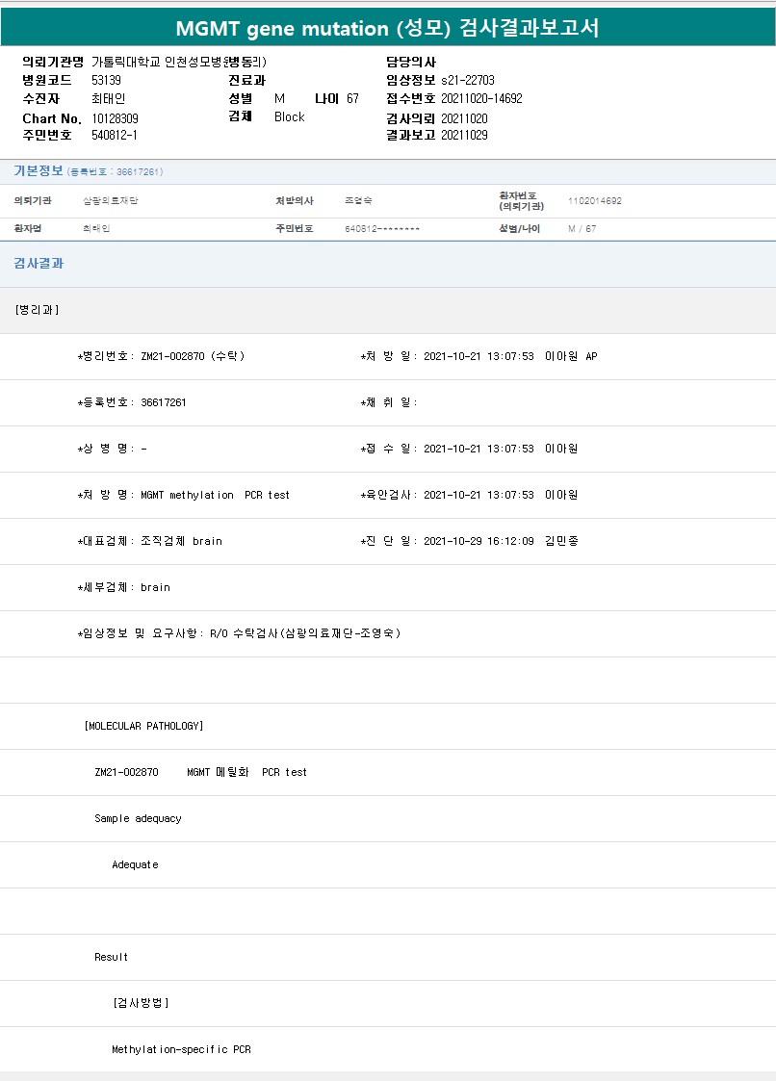The image size is (776, 1081).
Task: Click the 결과보고 date 20211029
Action: coord(464,135)
